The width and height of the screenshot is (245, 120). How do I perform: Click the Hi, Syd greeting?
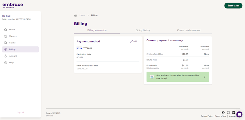pos(6,16)
